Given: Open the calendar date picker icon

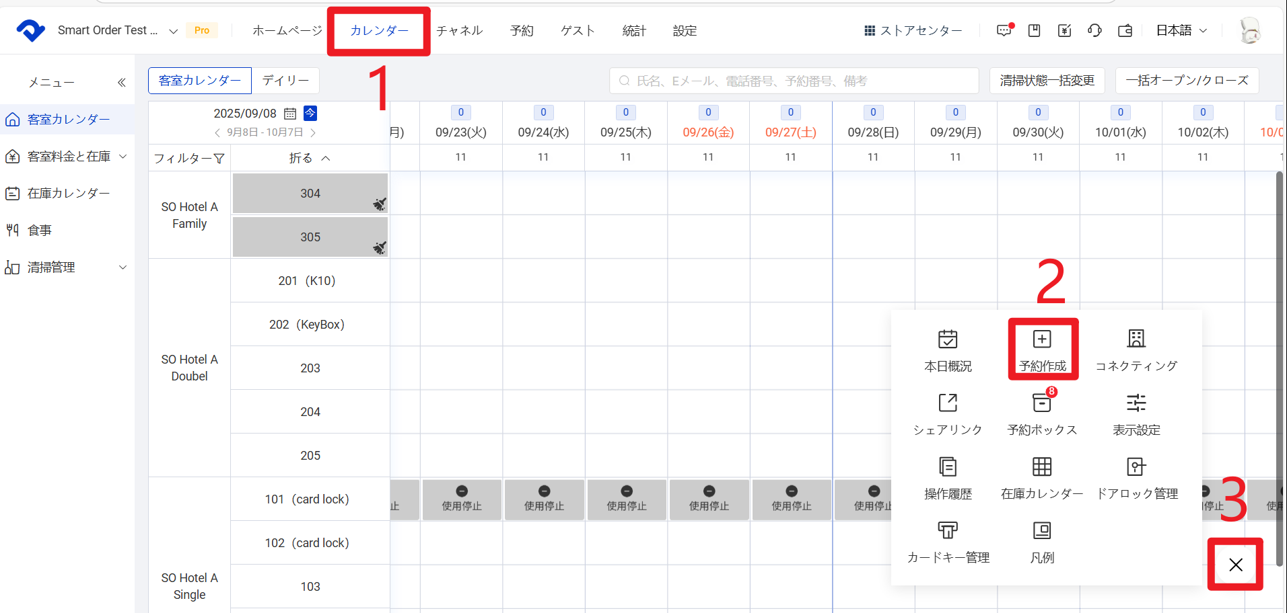Looking at the screenshot, I should [x=290, y=114].
